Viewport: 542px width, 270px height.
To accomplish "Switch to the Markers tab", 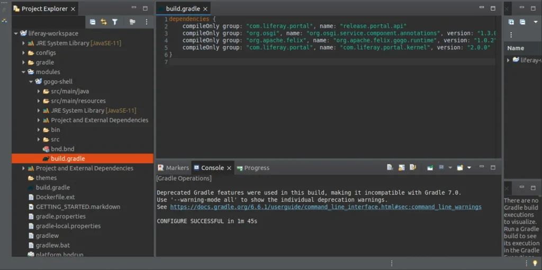I will click(x=174, y=168).
